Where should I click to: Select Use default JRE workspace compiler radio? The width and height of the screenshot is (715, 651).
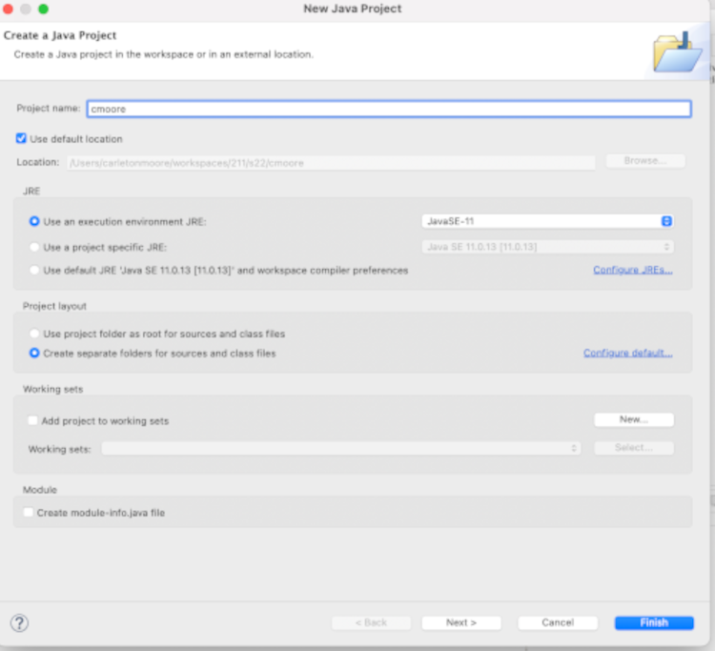point(34,270)
